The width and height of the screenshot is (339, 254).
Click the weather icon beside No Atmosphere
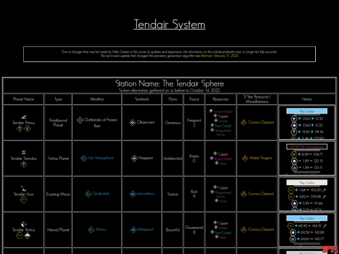tap(83, 158)
